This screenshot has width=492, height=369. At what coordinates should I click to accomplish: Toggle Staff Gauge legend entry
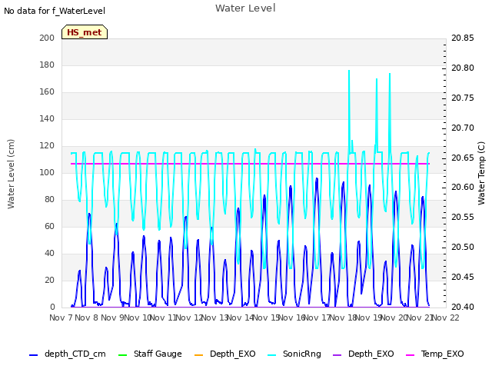[150, 354]
